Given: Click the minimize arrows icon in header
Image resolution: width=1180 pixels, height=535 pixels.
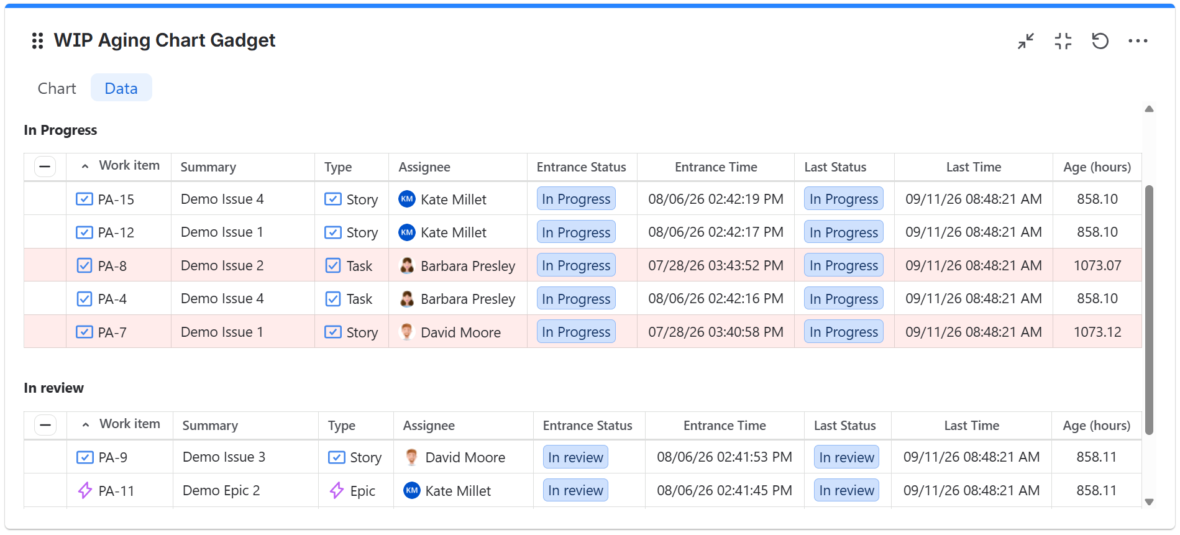Looking at the screenshot, I should point(1026,41).
